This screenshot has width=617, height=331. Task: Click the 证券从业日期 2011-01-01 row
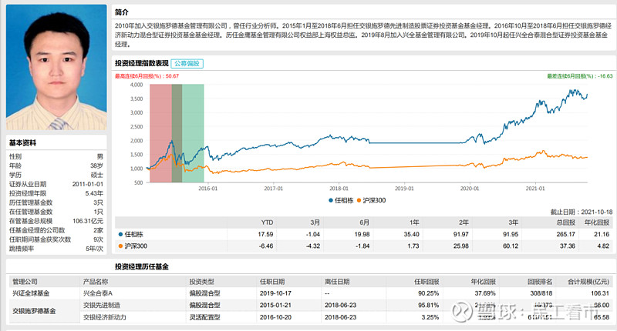pos(56,184)
